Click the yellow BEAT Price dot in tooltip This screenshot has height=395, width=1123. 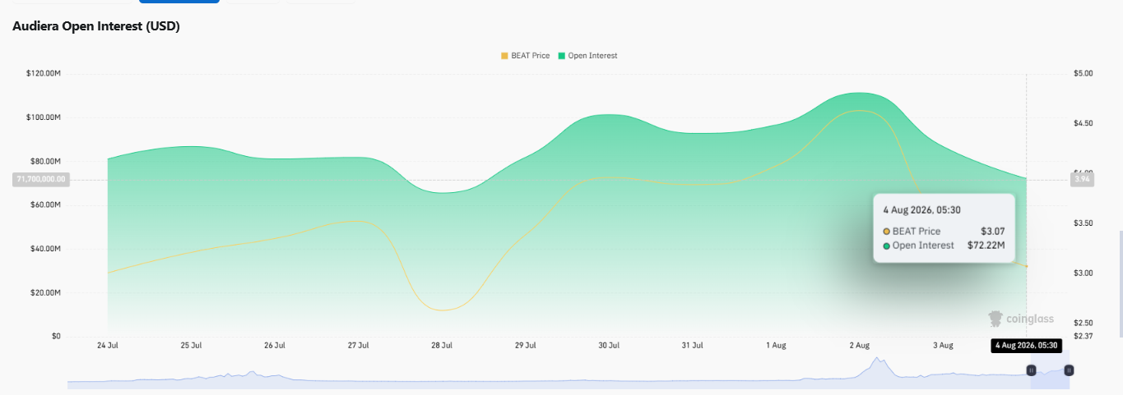(x=886, y=232)
